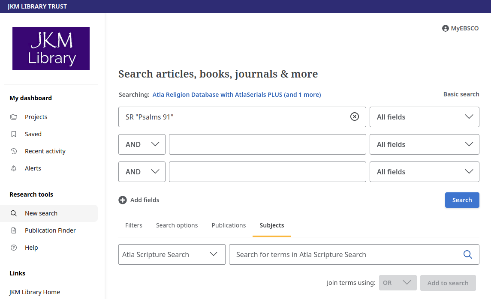491x299 pixels.
Task: Open the Projects sidebar item
Action: 36,117
